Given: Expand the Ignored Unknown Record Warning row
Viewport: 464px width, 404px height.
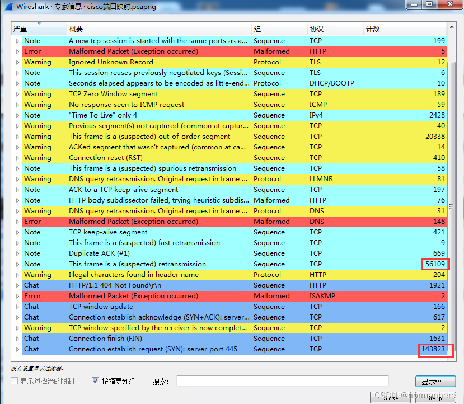Looking at the screenshot, I should [17, 62].
